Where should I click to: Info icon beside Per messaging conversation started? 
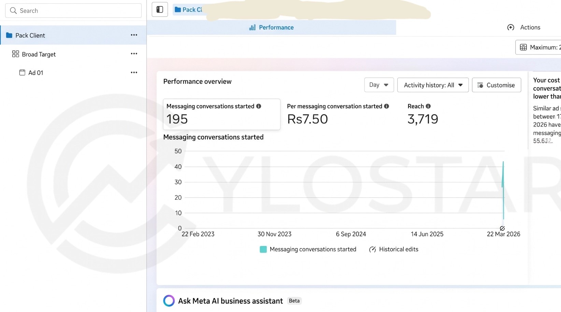(x=386, y=106)
